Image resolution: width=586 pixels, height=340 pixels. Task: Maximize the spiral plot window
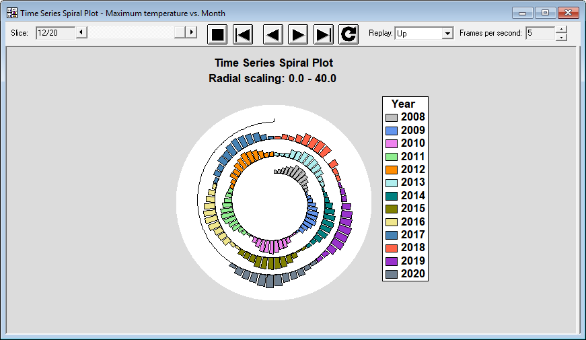(545, 13)
